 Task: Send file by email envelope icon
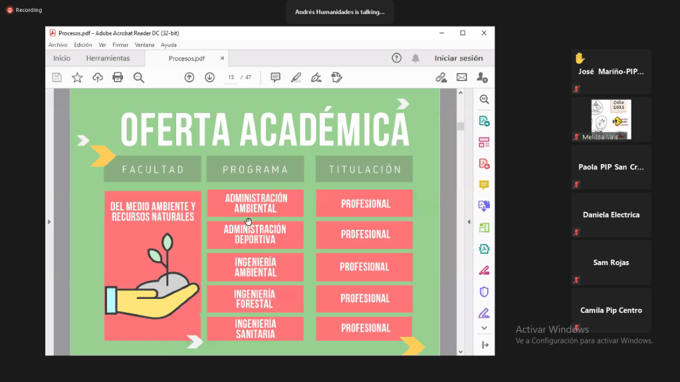coord(461,78)
